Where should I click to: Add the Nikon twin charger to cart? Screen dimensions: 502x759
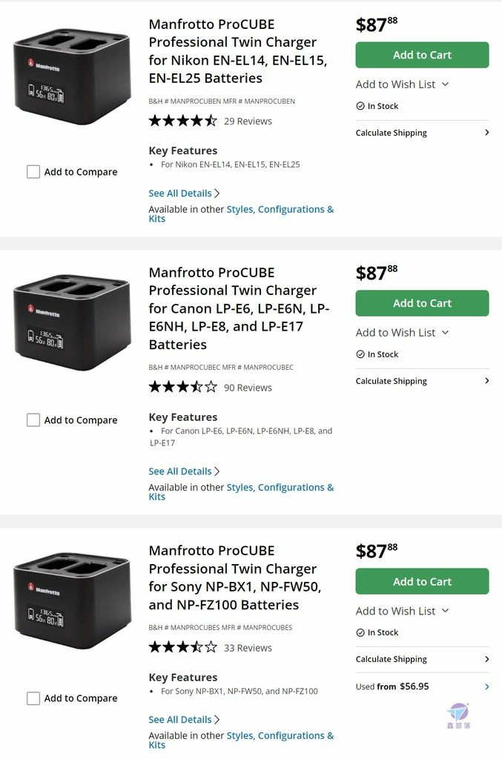pos(422,55)
